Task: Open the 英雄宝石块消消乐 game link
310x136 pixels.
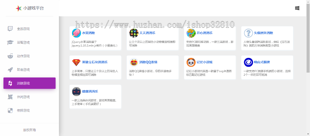Action: 95,62
